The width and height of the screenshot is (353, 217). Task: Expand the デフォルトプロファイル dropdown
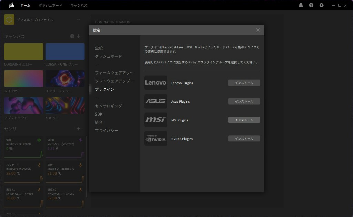78,20
